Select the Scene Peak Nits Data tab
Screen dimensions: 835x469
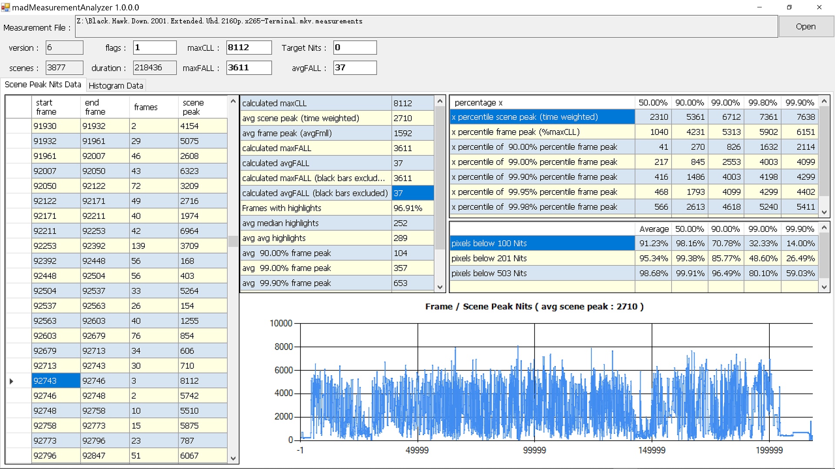(x=43, y=85)
